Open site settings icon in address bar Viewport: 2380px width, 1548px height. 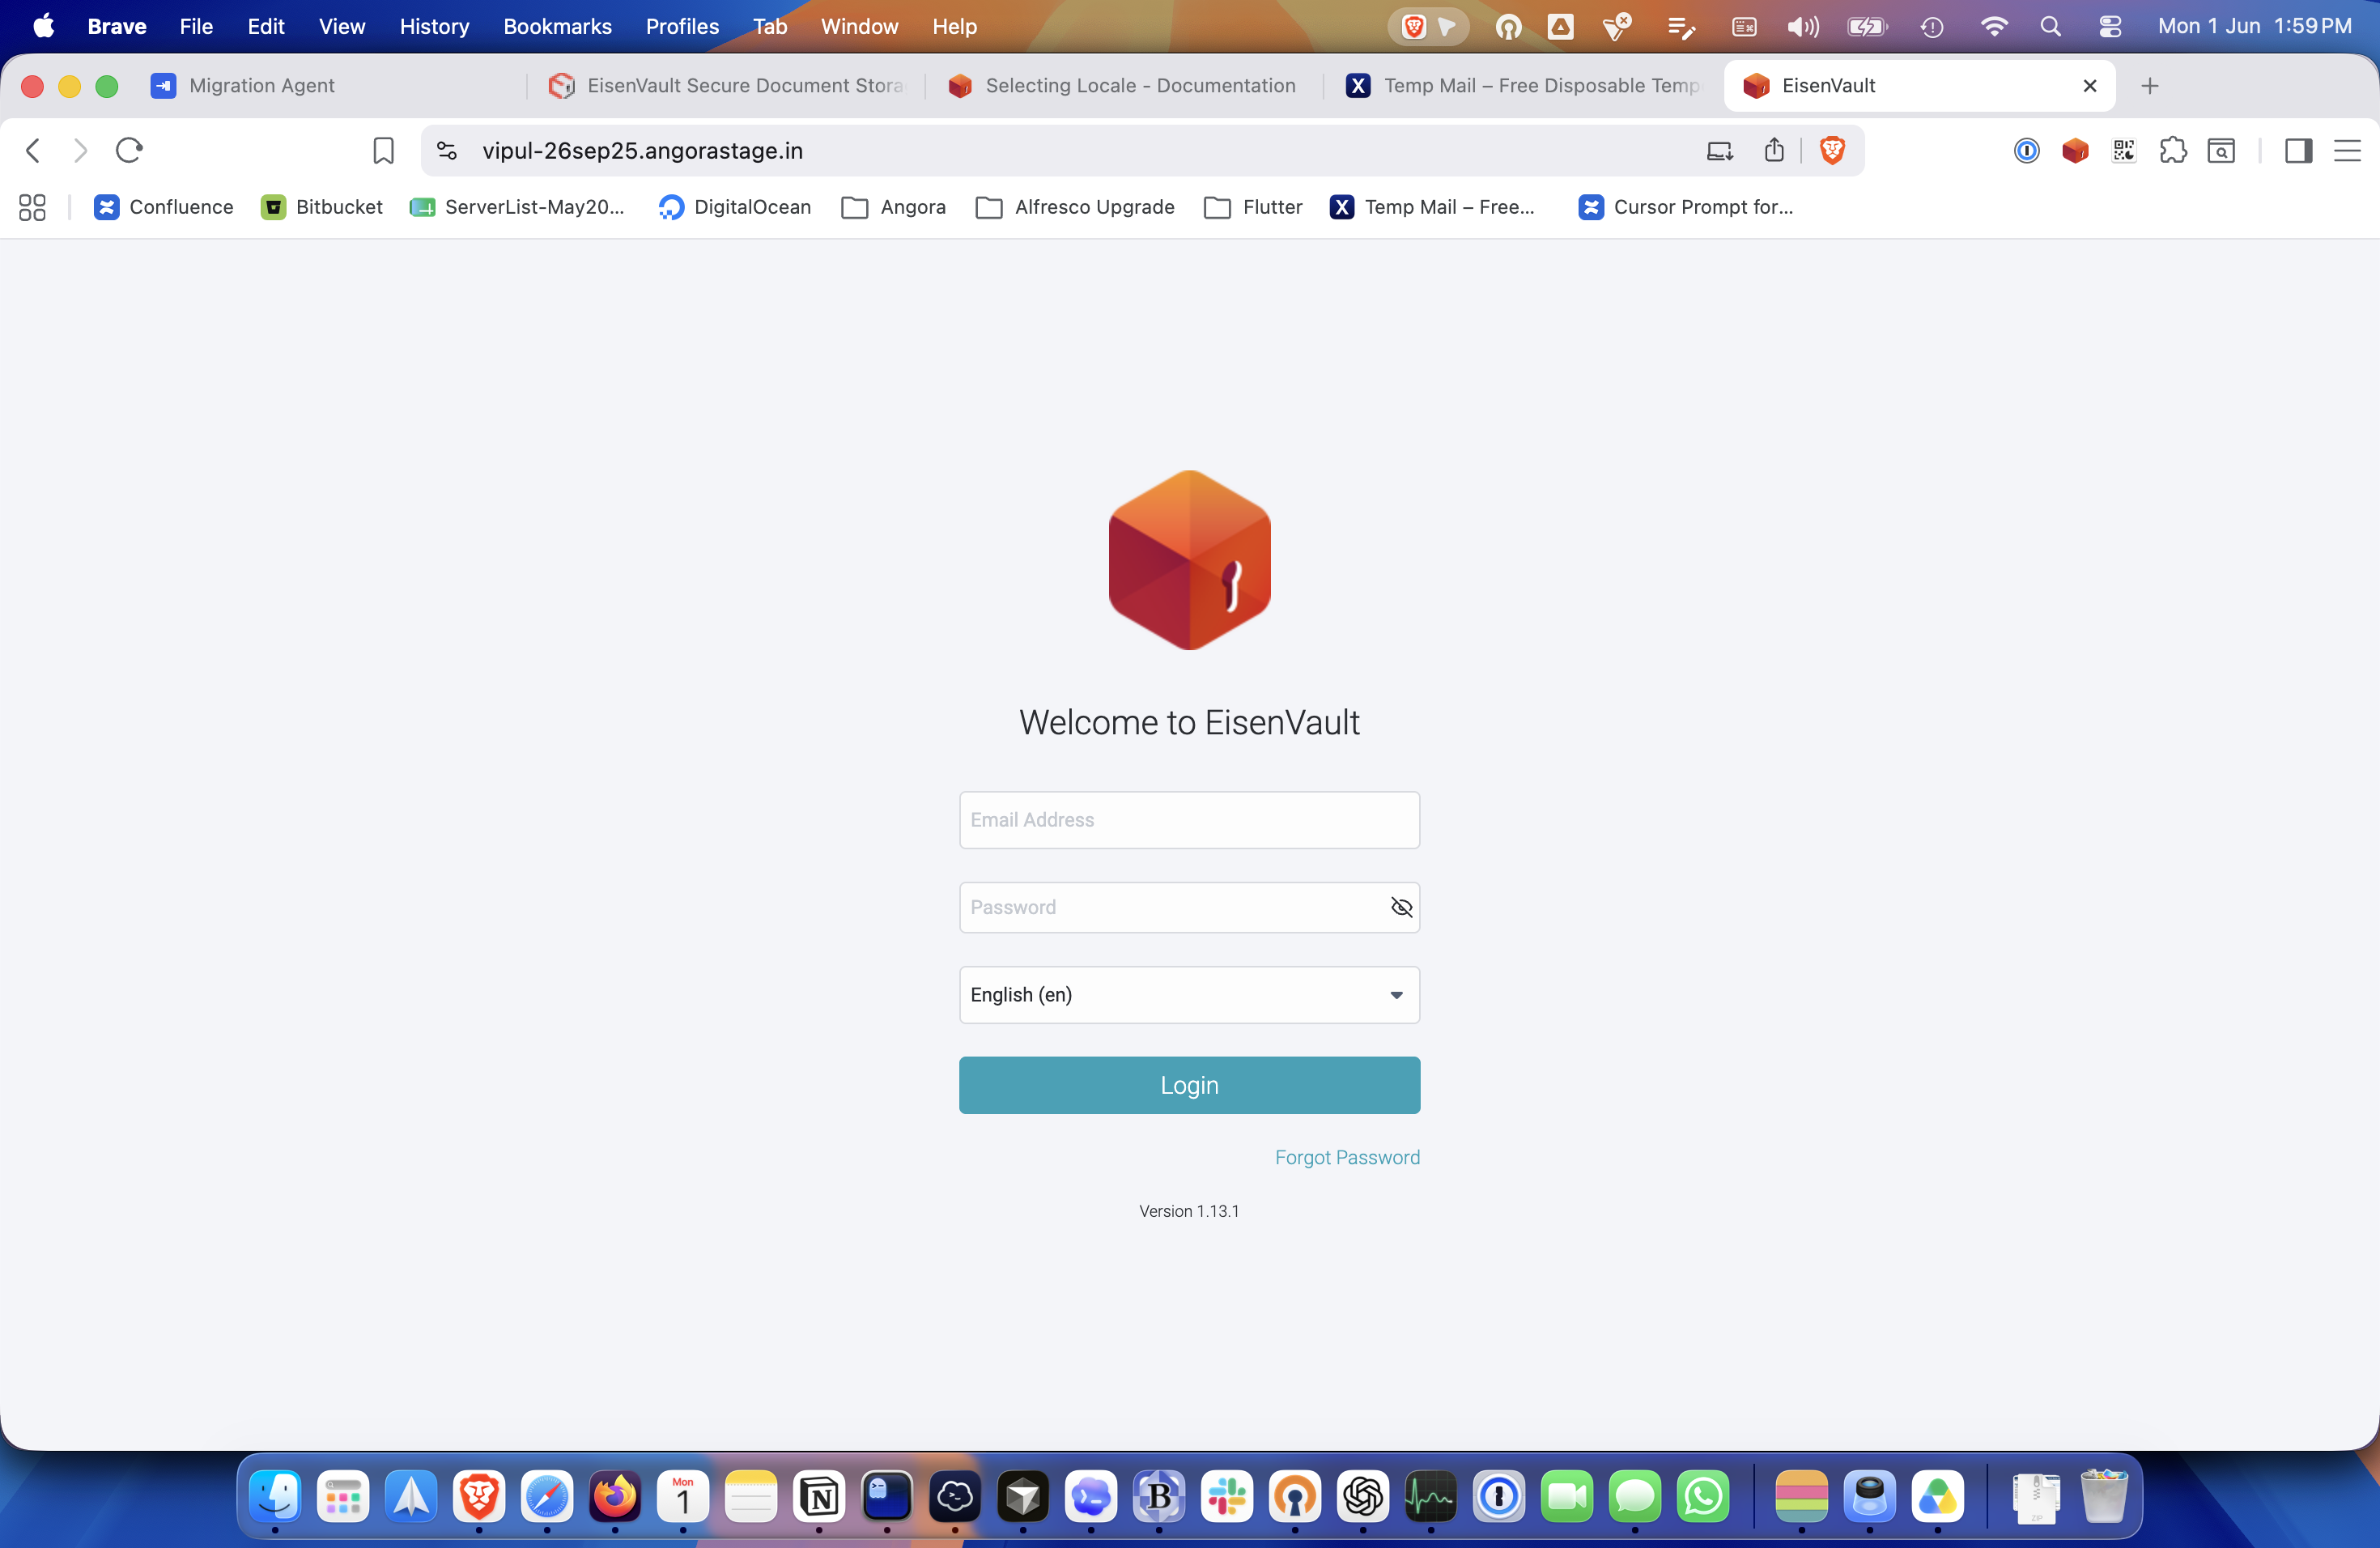447,150
